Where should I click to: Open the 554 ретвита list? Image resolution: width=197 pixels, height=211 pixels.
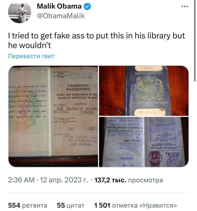point(28,205)
